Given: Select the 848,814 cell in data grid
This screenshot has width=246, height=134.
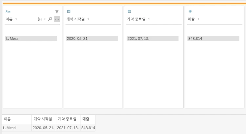Looking at the screenshot, I should [88, 128].
